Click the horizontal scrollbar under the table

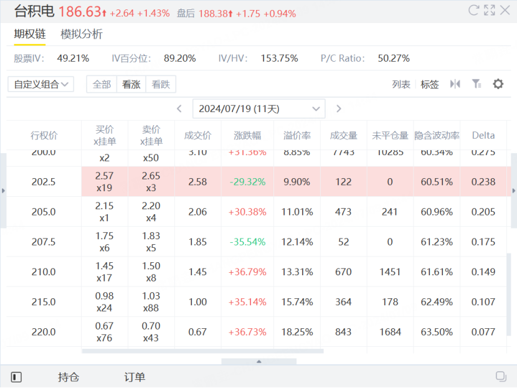coord(203,351)
